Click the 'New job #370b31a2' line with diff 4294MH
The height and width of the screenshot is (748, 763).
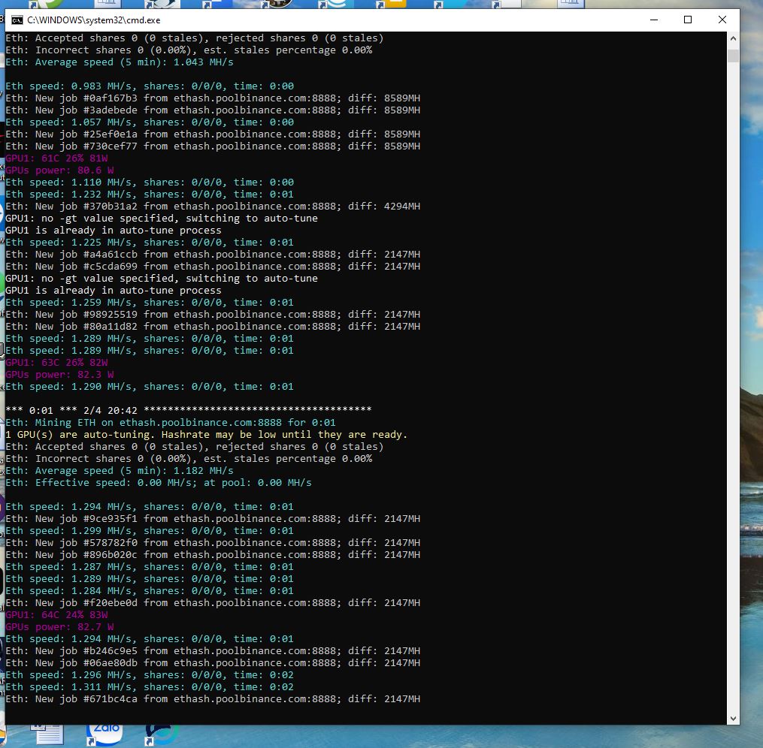coord(213,206)
